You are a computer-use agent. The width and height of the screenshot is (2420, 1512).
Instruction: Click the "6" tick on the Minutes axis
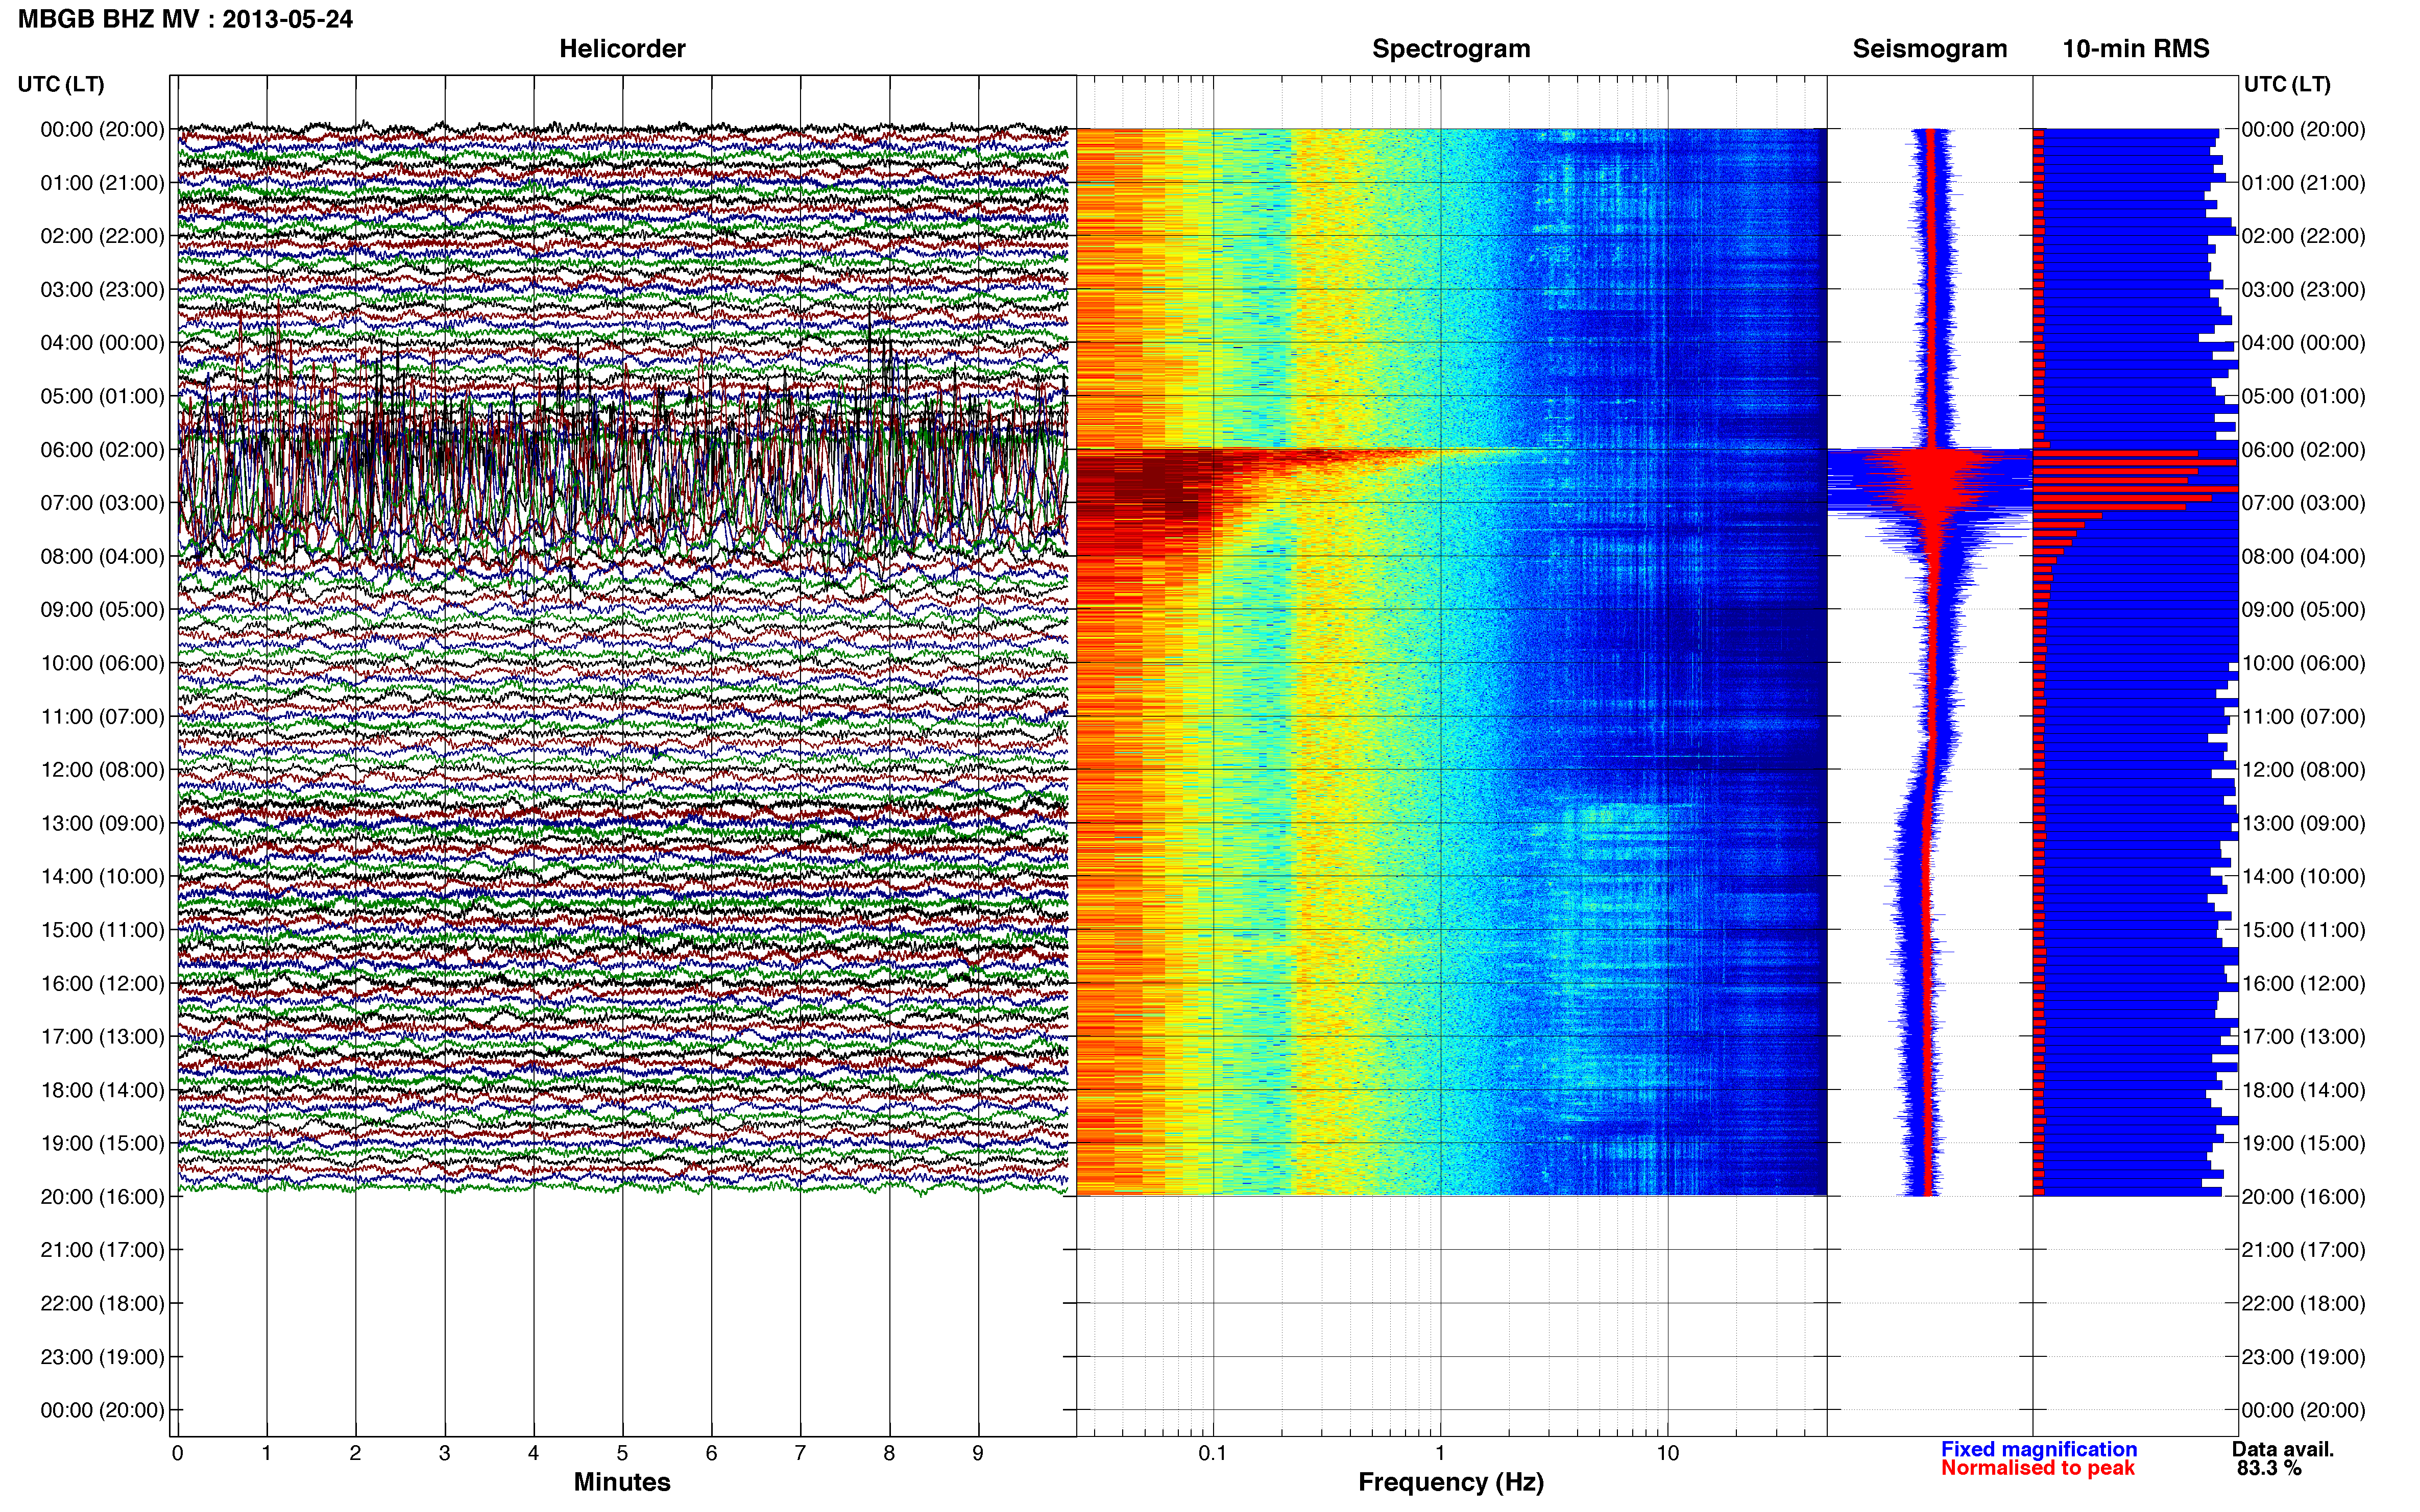click(711, 1453)
